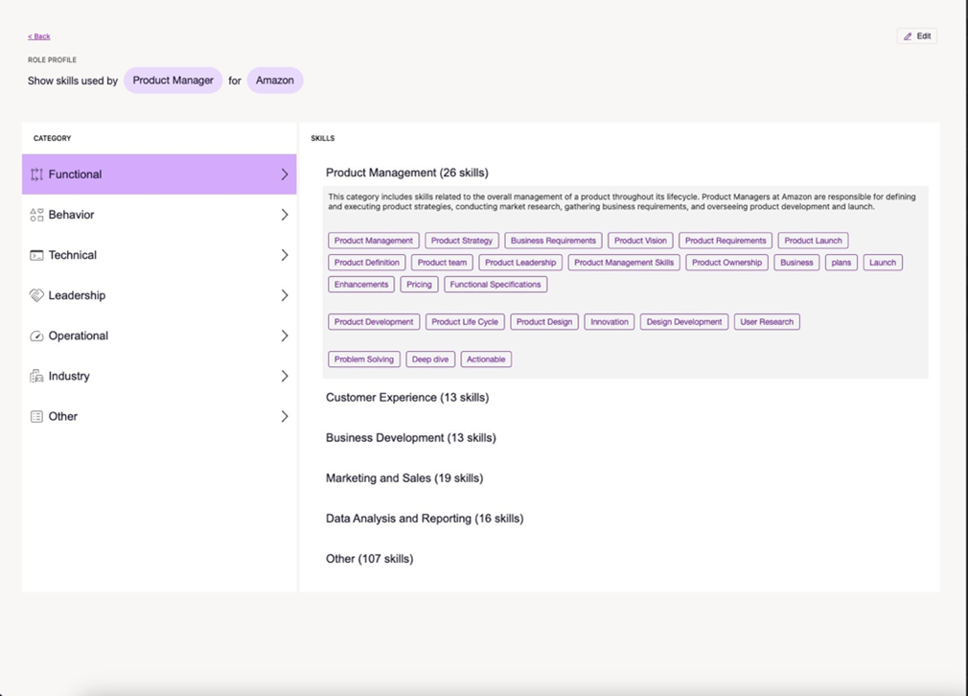This screenshot has width=968, height=696.
Task: Click the pencil icon on the Edit button
Action: coord(907,35)
